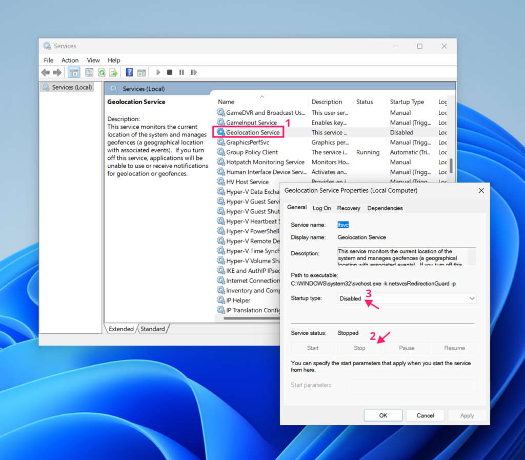The height and width of the screenshot is (460, 525).
Task: Select the Geolocation Service gear icon
Action: pyautogui.click(x=220, y=132)
